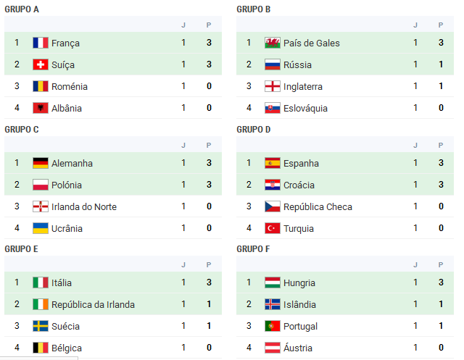Click the Albania flag icon
The height and width of the screenshot is (360, 464).
[41, 108]
